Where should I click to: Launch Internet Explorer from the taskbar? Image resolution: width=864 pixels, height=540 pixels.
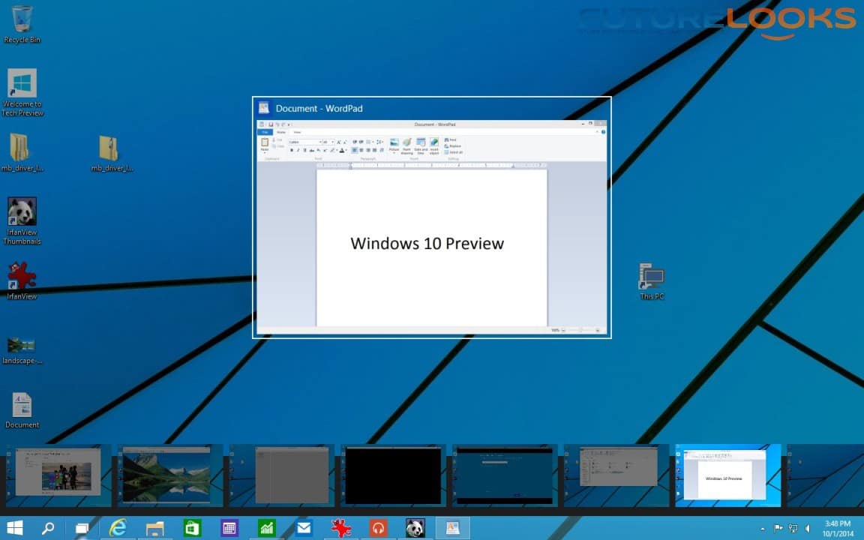[x=118, y=528]
